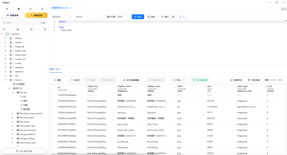Click the shirt theme icon button

(30, 9)
